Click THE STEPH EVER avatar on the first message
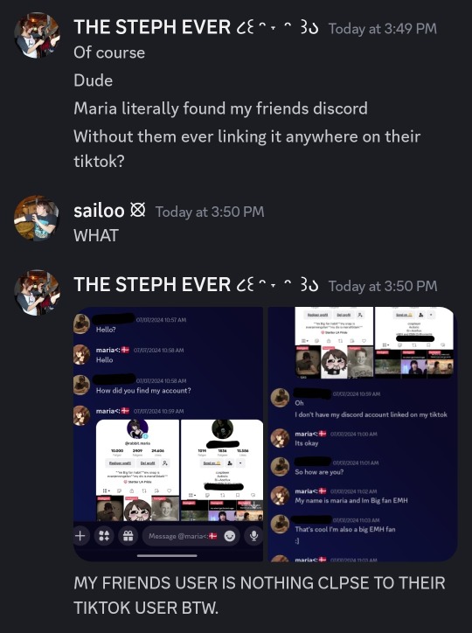The image size is (472, 633). coord(37,36)
